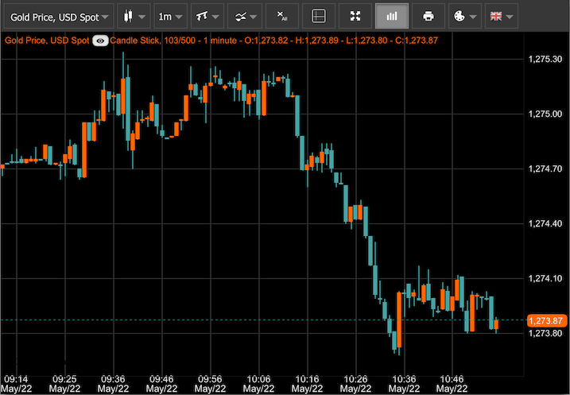The image size is (570, 395).
Task: Open the indicators and comparison menu
Action: 243,16
